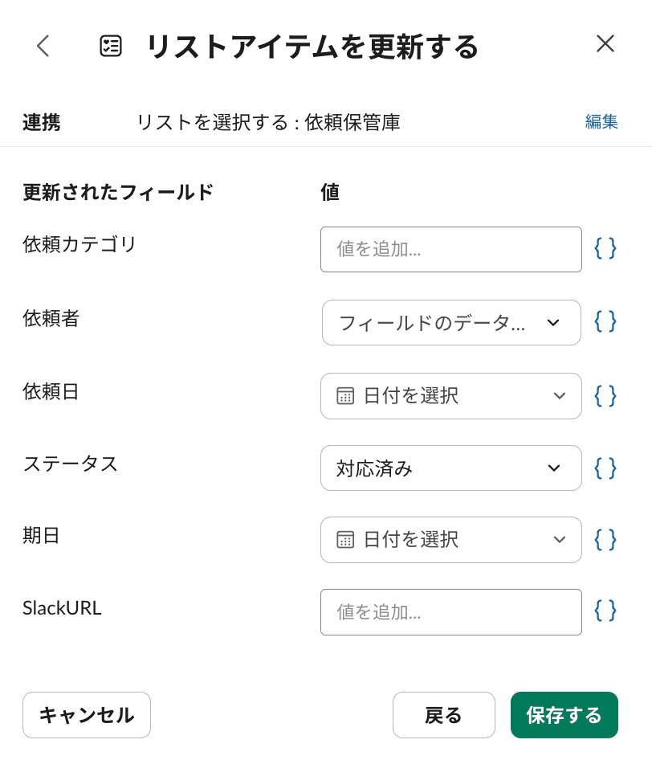The width and height of the screenshot is (652, 760).
Task: Cancel changes with the キャンセル button
Action: (x=86, y=714)
